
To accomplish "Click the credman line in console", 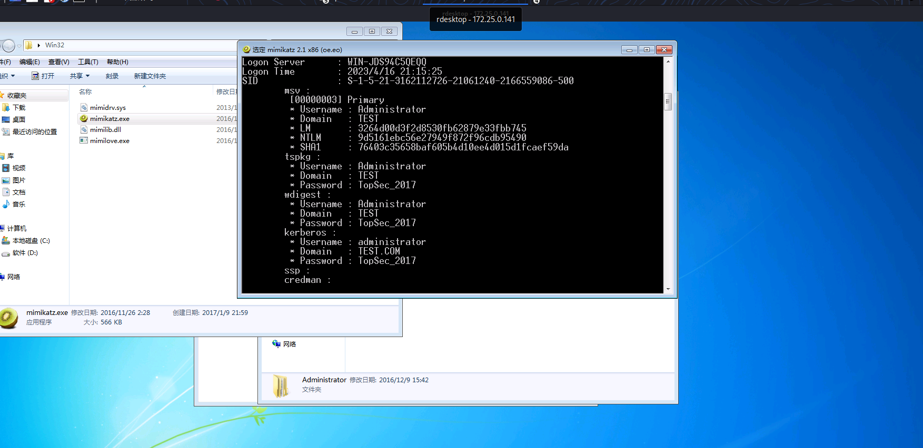I will point(307,280).
